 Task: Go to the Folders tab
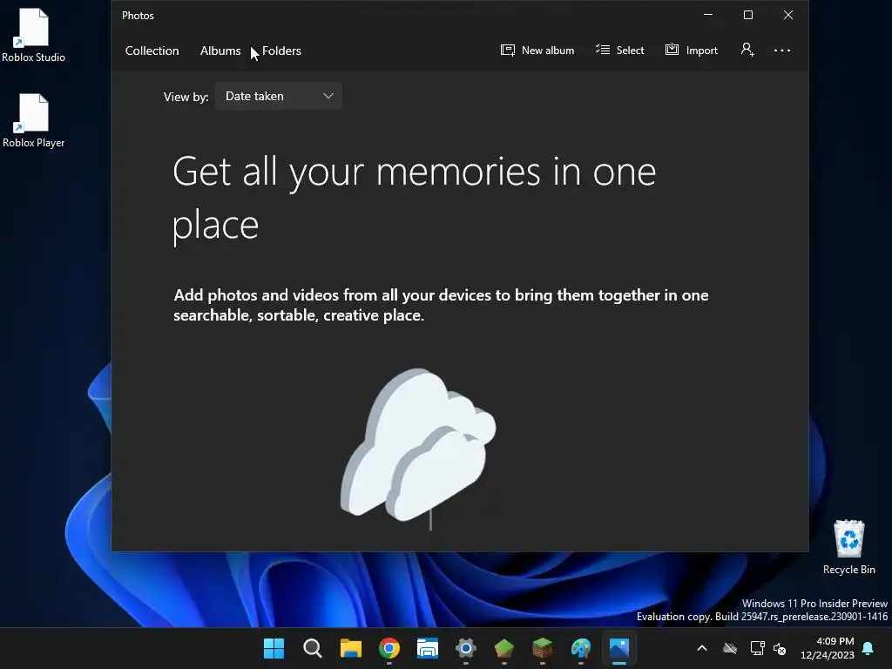[281, 51]
